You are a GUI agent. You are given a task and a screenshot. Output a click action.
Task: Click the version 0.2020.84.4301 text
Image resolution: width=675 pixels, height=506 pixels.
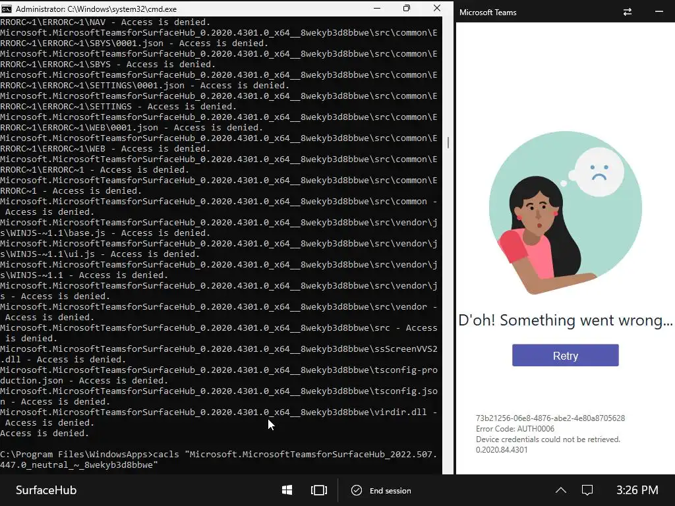pos(502,449)
